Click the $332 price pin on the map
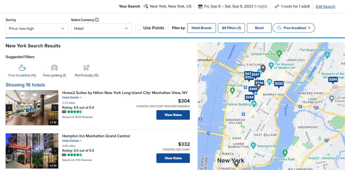The height and width of the screenshot is (170, 345). pos(279,84)
